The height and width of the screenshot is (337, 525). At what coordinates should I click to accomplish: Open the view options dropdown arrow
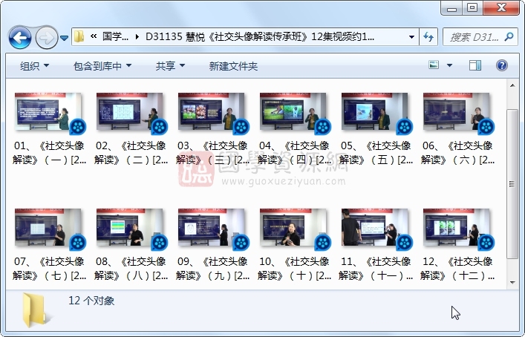(x=449, y=65)
